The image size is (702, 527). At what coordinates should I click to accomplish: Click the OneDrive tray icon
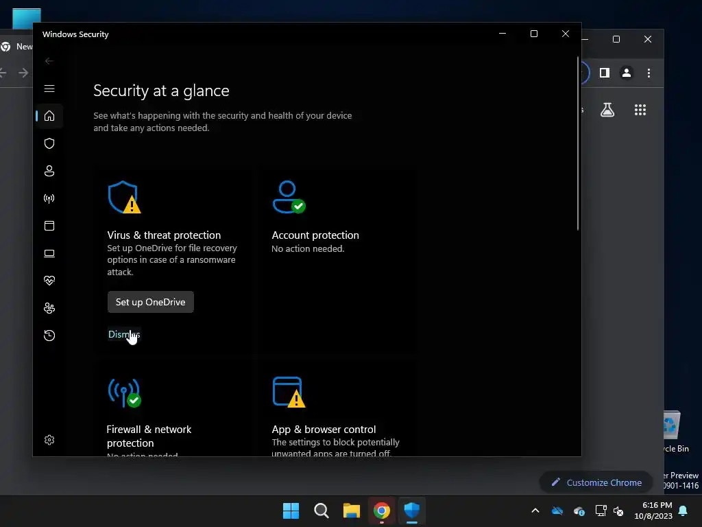click(557, 511)
